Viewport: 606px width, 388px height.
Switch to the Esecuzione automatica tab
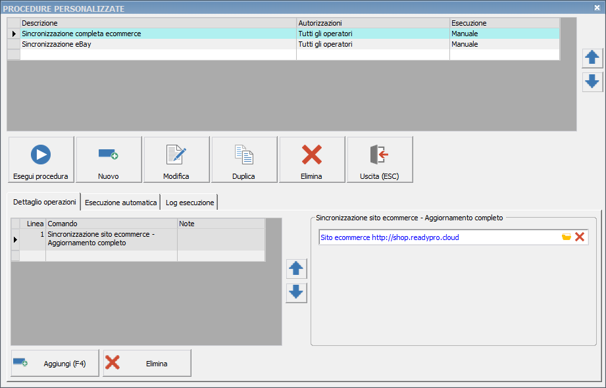tap(121, 203)
